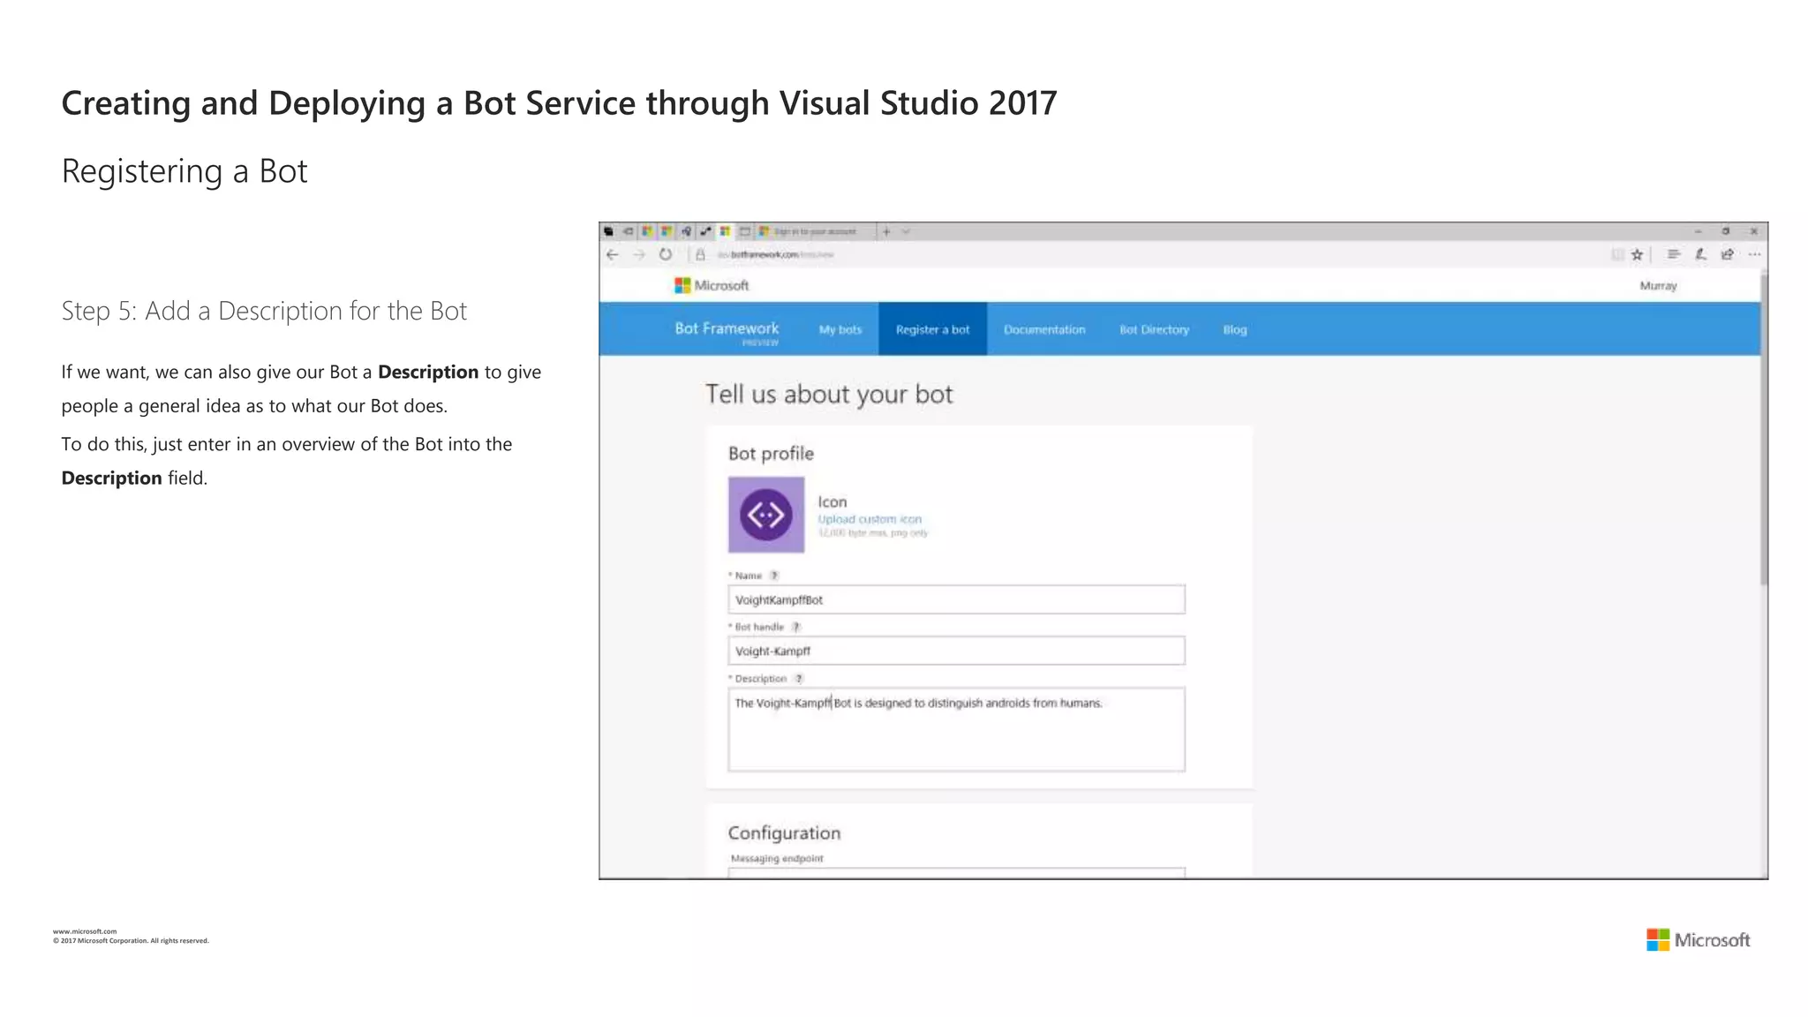Select the Register a bot tab

[x=932, y=329]
